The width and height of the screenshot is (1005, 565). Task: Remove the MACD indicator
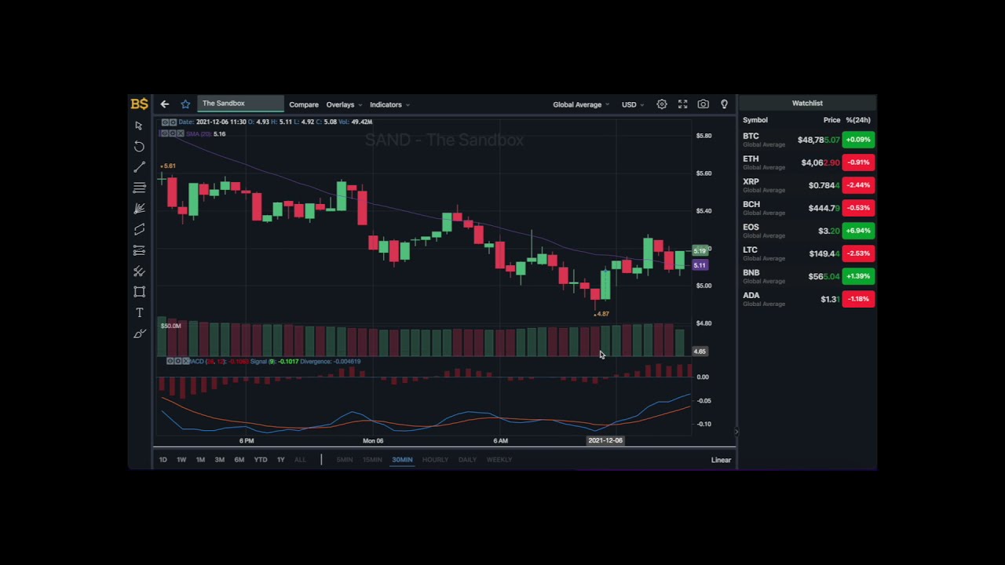click(186, 361)
